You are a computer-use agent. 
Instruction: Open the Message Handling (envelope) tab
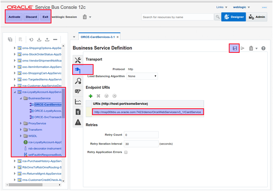pyautogui.click(x=78, y=91)
